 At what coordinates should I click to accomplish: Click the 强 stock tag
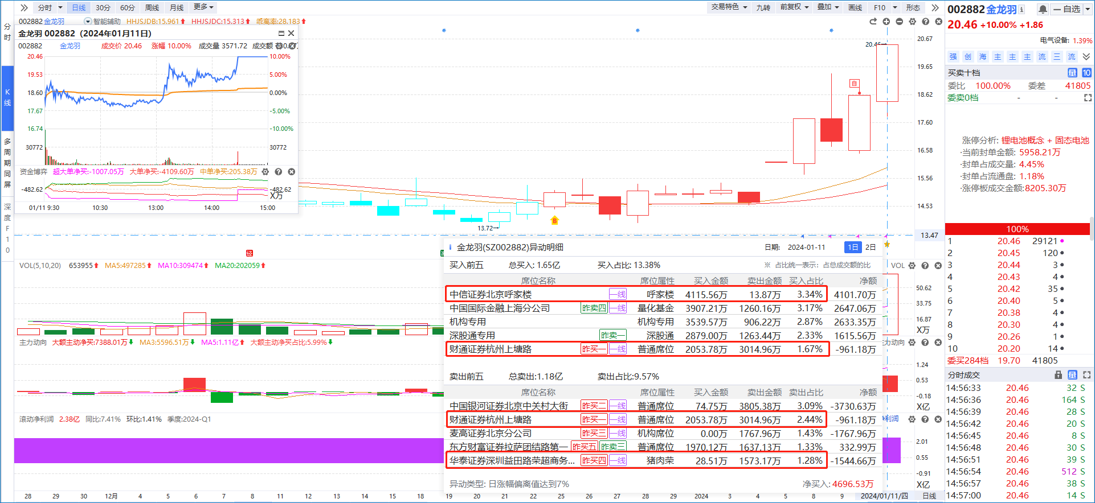[953, 56]
